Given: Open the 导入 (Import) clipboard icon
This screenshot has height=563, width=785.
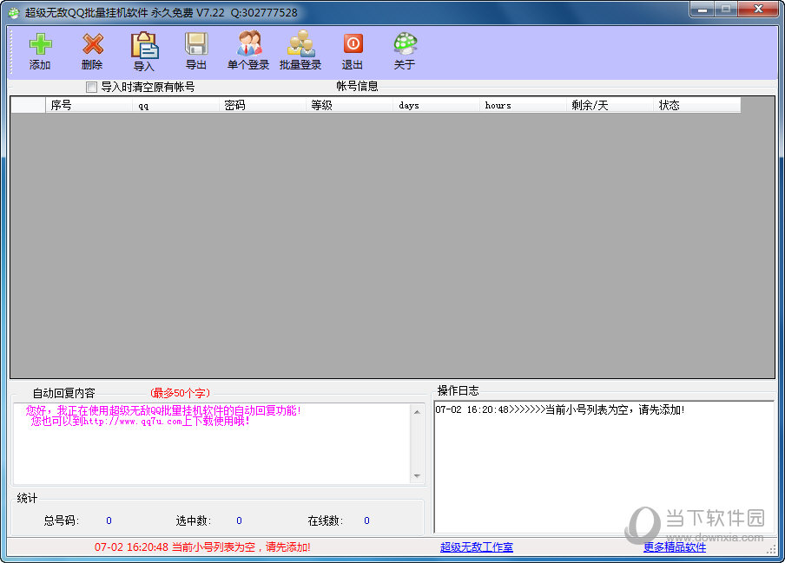Looking at the screenshot, I should tap(145, 45).
